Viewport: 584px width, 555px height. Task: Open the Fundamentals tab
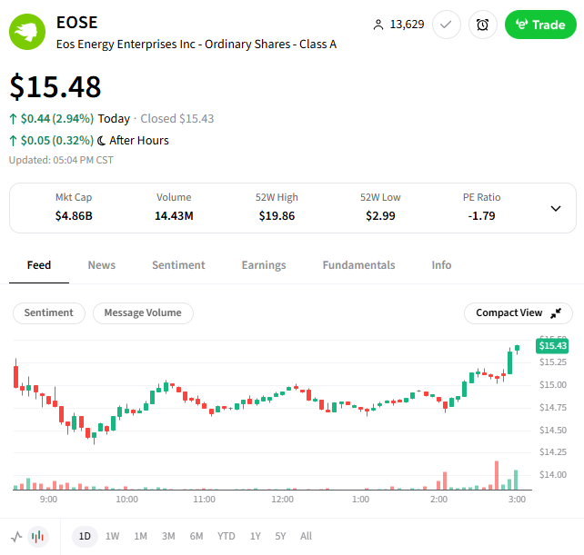358,265
